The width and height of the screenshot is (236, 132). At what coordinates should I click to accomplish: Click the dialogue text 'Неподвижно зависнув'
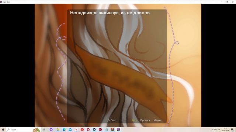[94, 13]
